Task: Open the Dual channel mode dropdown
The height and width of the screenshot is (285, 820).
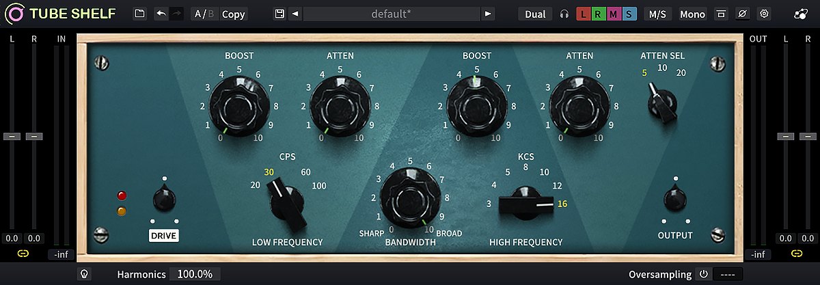Action: click(535, 14)
